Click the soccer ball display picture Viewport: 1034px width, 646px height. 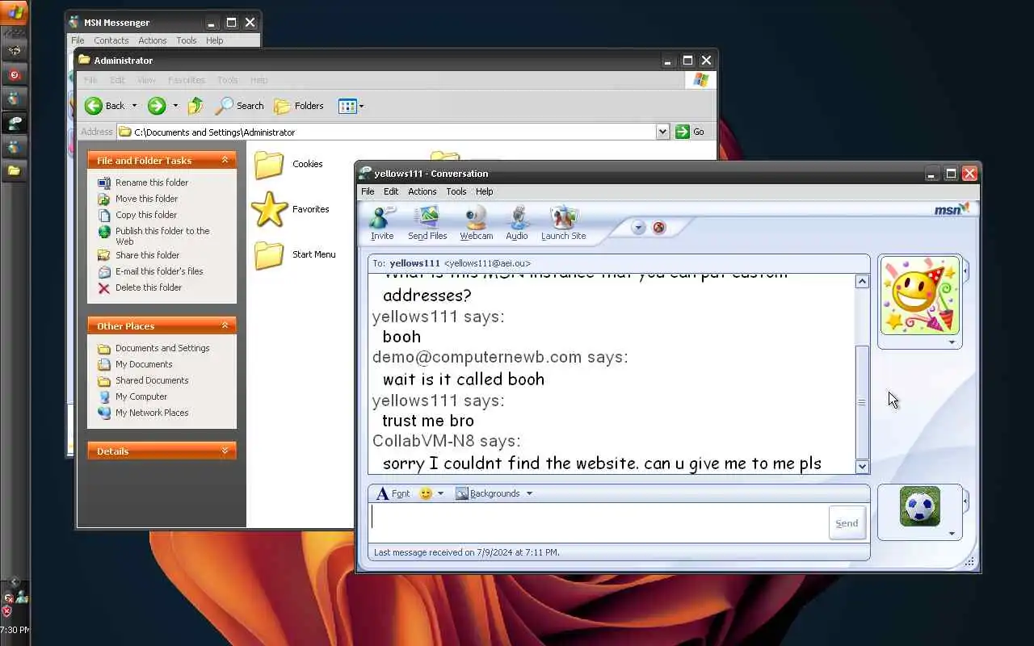tap(920, 506)
